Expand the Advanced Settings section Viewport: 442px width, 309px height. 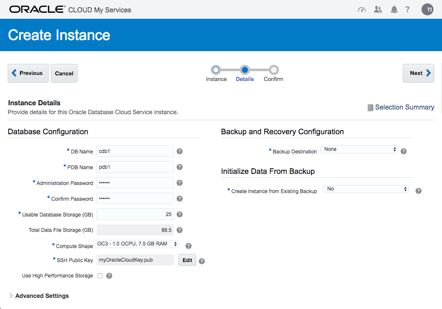coord(11,295)
